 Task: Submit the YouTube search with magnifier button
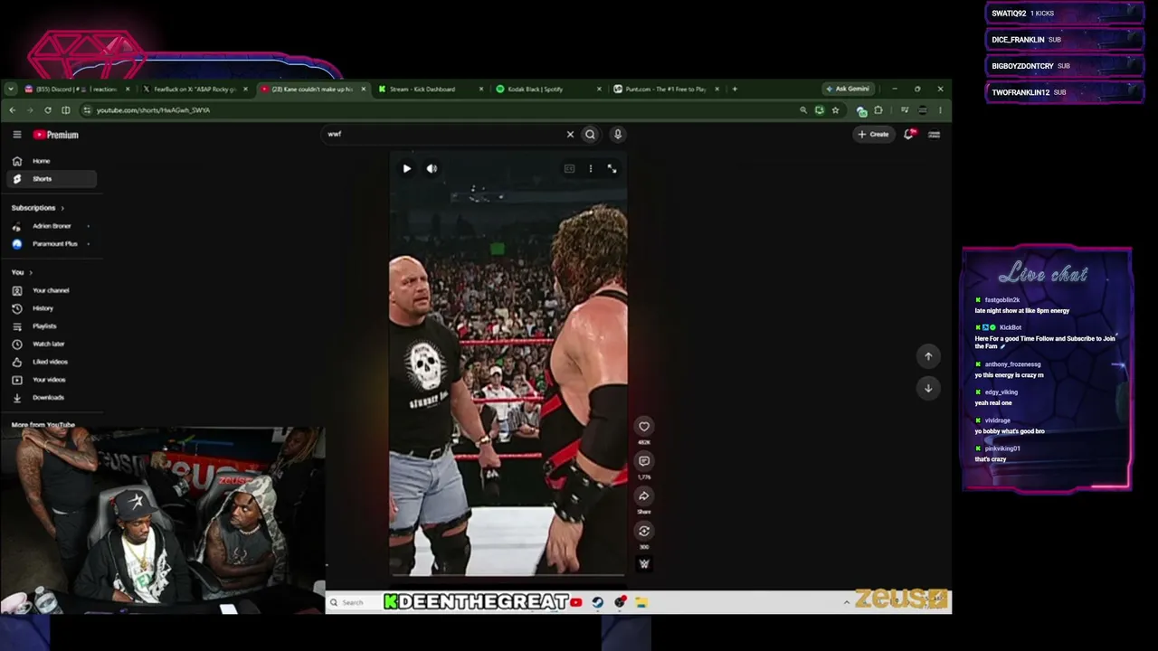click(590, 135)
